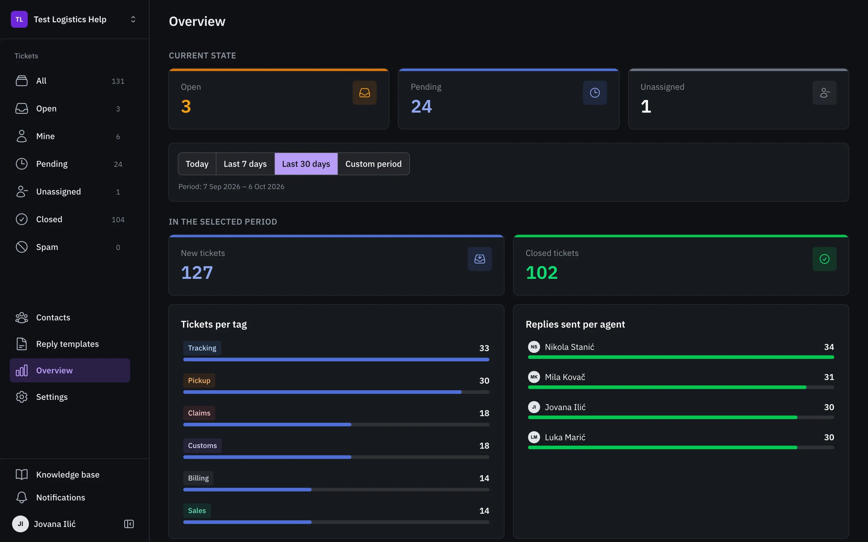Click Nikola Stanić's replies progress bar
Viewport: 868px width, 542px height.
pos(681,357)
